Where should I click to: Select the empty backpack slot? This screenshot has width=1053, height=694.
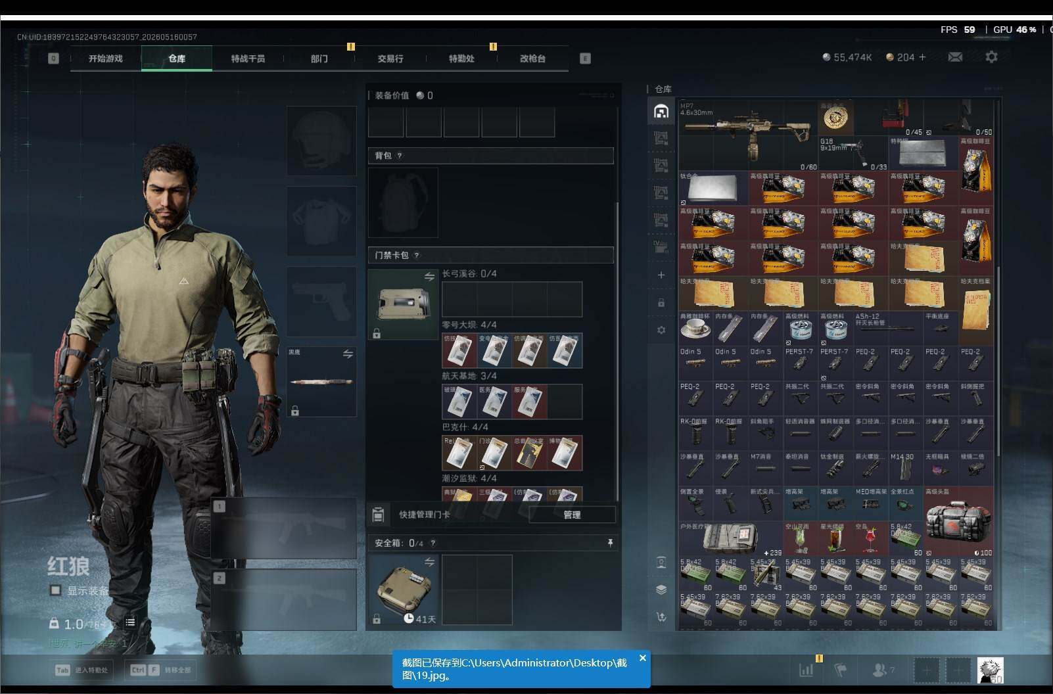click(403, 202)
